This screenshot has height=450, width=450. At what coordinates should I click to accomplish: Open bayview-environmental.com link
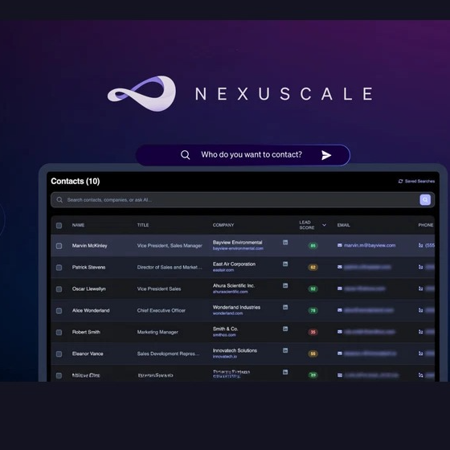point(238,248)
